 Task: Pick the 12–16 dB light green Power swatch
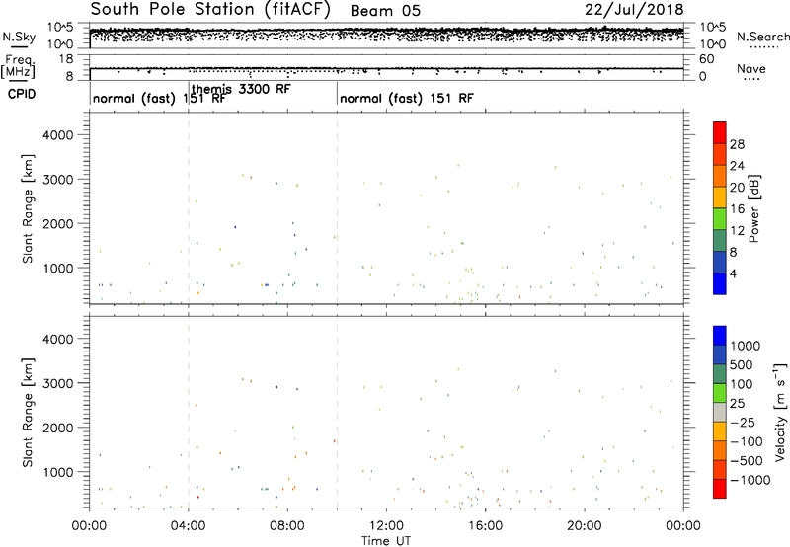[720, 219]
